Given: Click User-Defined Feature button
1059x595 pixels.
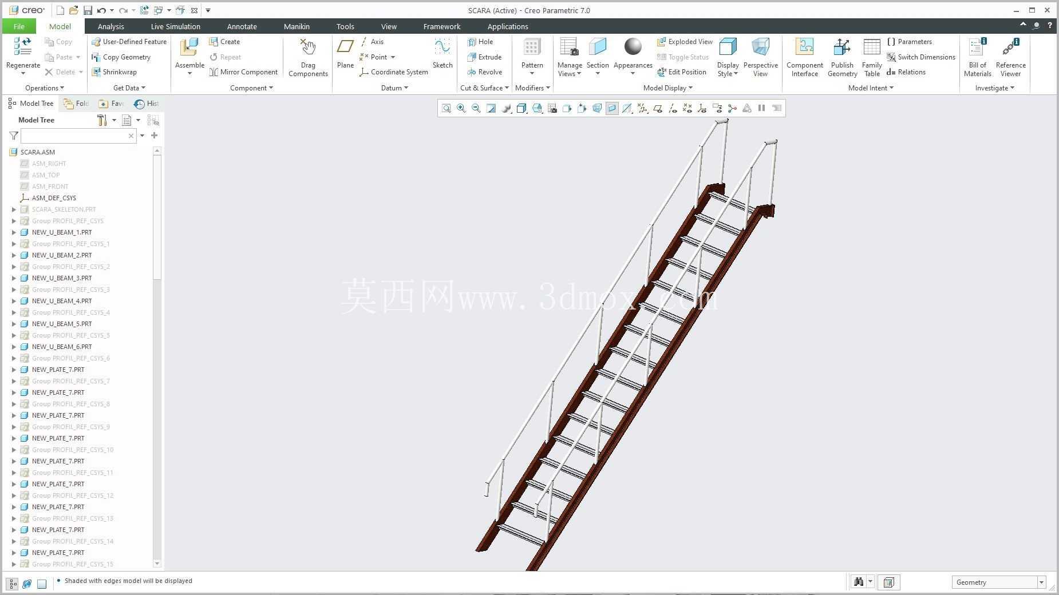Looking at the screenshot, I should click(129, 42).
